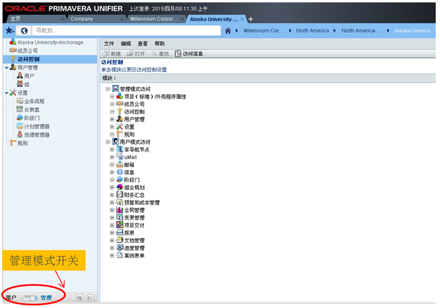The image size is (440, 308).
Task: Click North America breadcrumb link
Action: coord(312,31)
